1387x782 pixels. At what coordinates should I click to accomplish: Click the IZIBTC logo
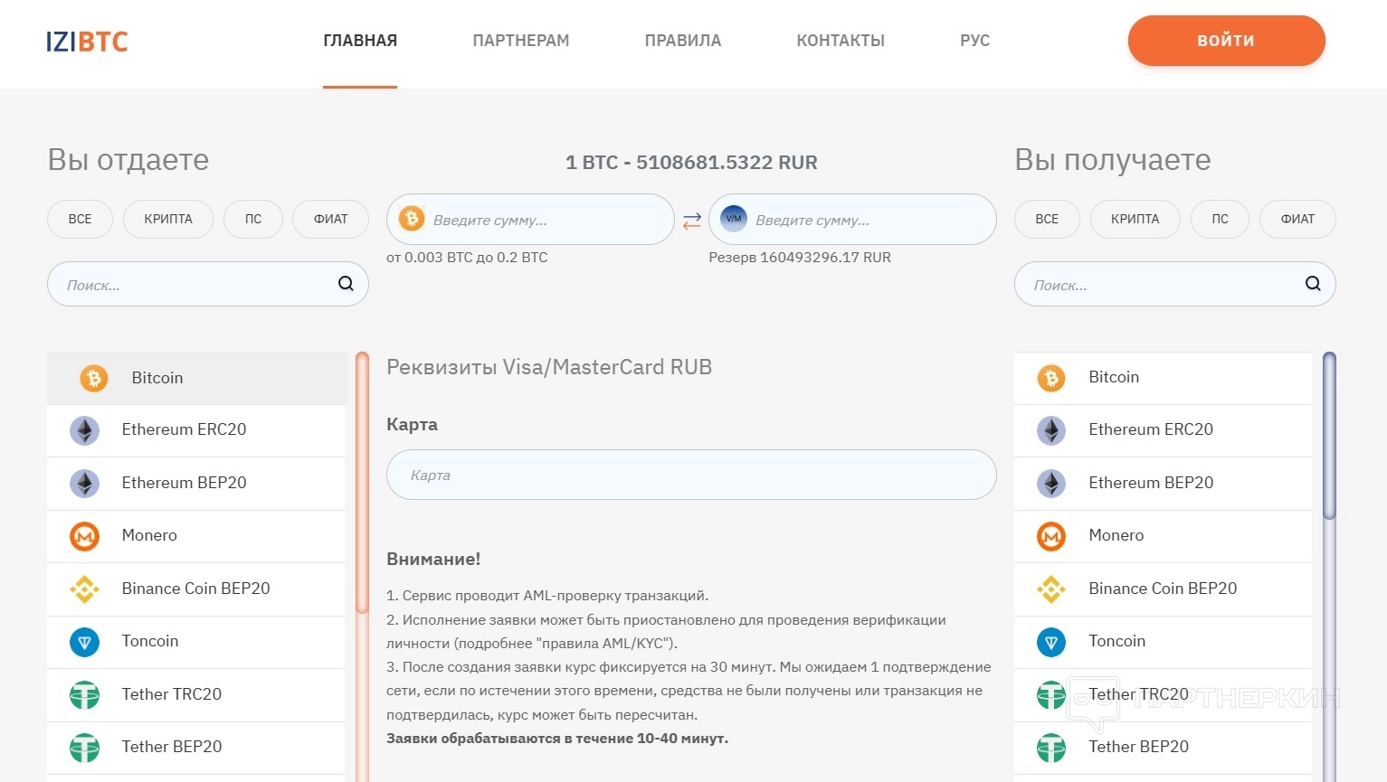(x=87, y=41)
